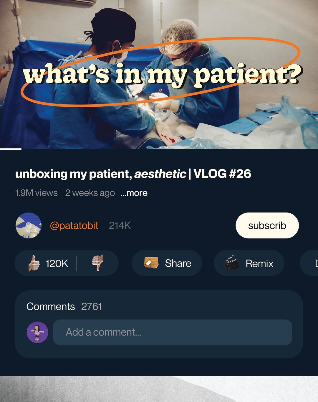Click the video thumbnail of surgeons
The width and height of the screenshot is (318, 402).
tap(159, 74)
